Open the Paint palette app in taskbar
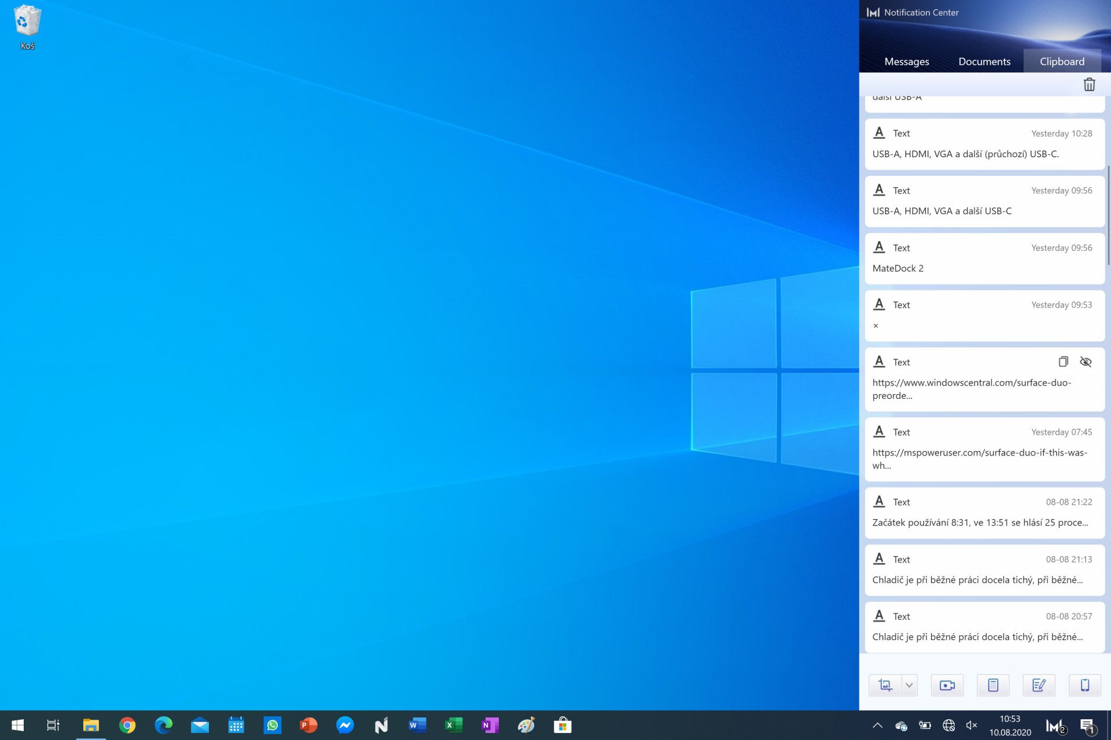The width and height of the screenshot is (1111, 740). coord(527,725)
